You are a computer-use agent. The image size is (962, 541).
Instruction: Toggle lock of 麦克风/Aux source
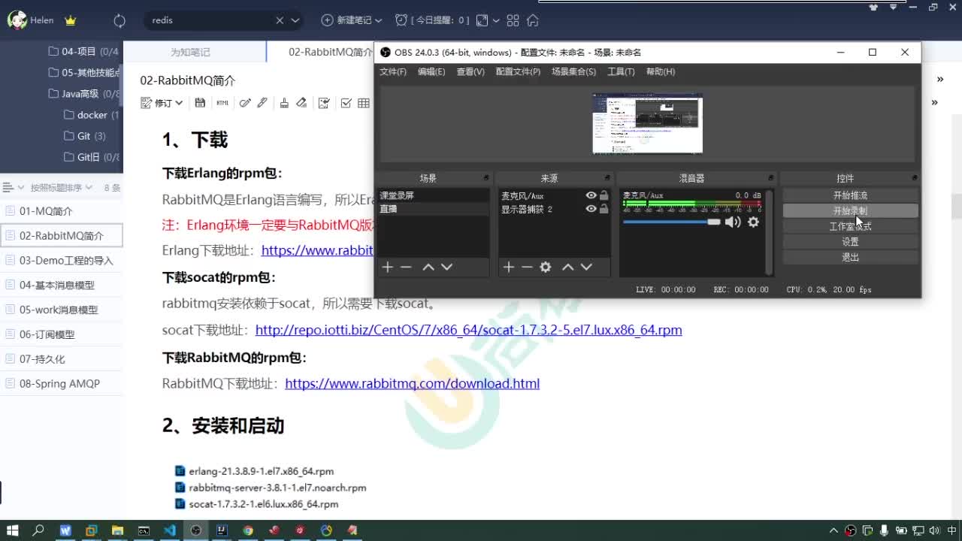click(604, 195)
